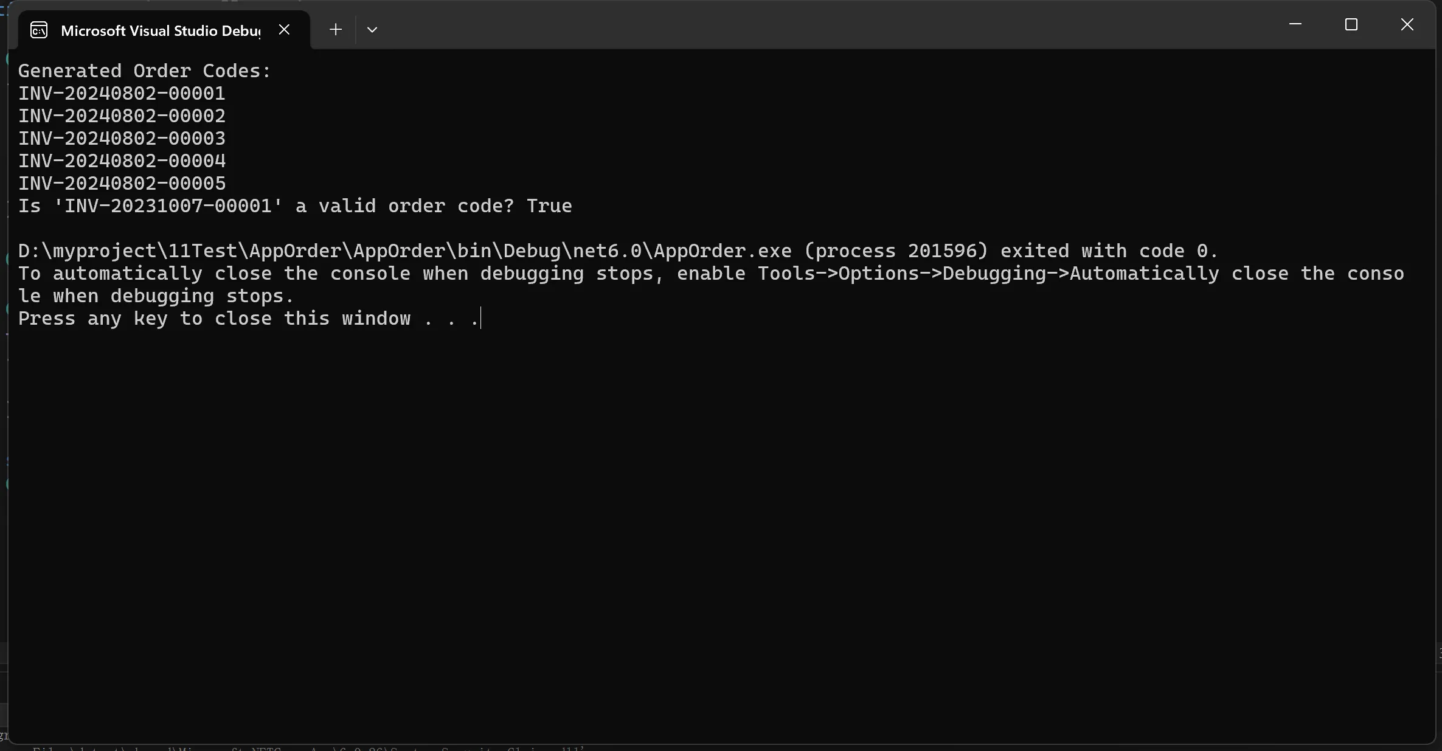1442x751 pixels.
Task: Click the order code INV-20240802-00005
Action: coord(122,183)
